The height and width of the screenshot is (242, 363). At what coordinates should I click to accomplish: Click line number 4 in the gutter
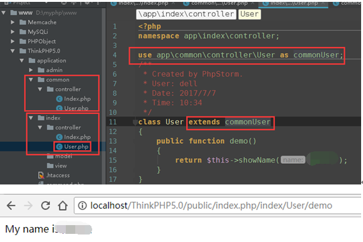[115, 55]
